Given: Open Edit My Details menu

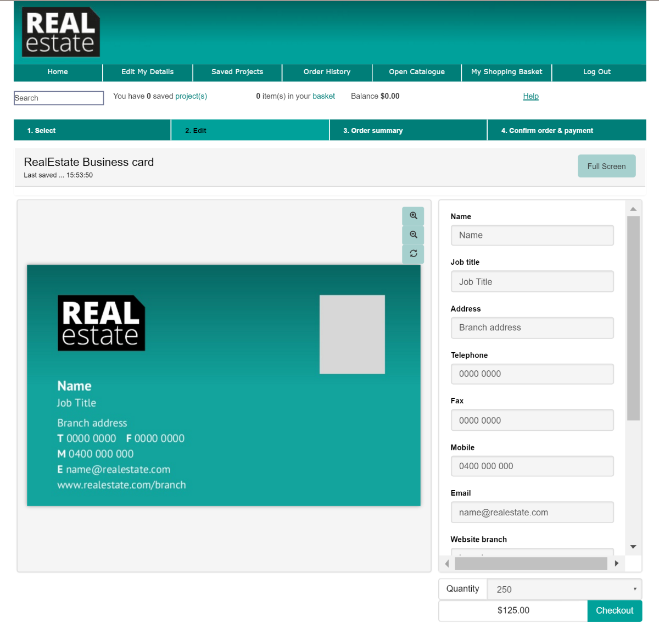Looking at the screenshot, I should pos(148,72).
